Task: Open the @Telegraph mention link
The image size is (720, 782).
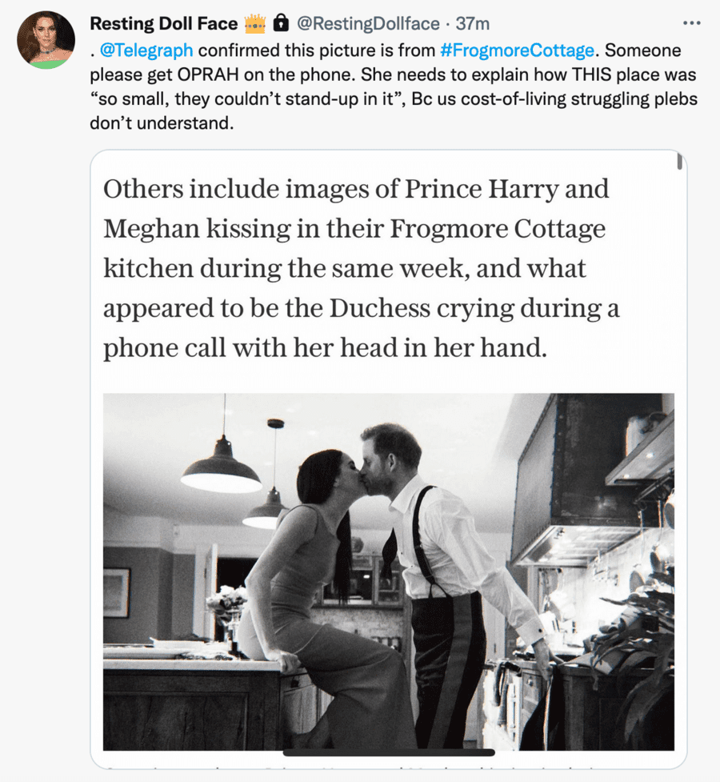Action: (147, 51)
